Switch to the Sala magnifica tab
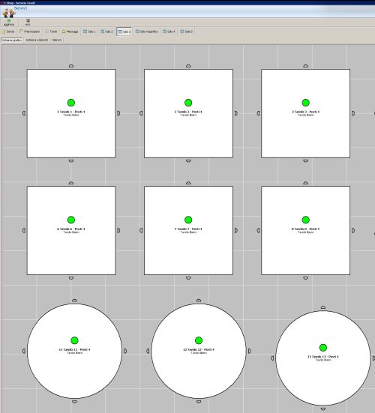 coord(147,31)
